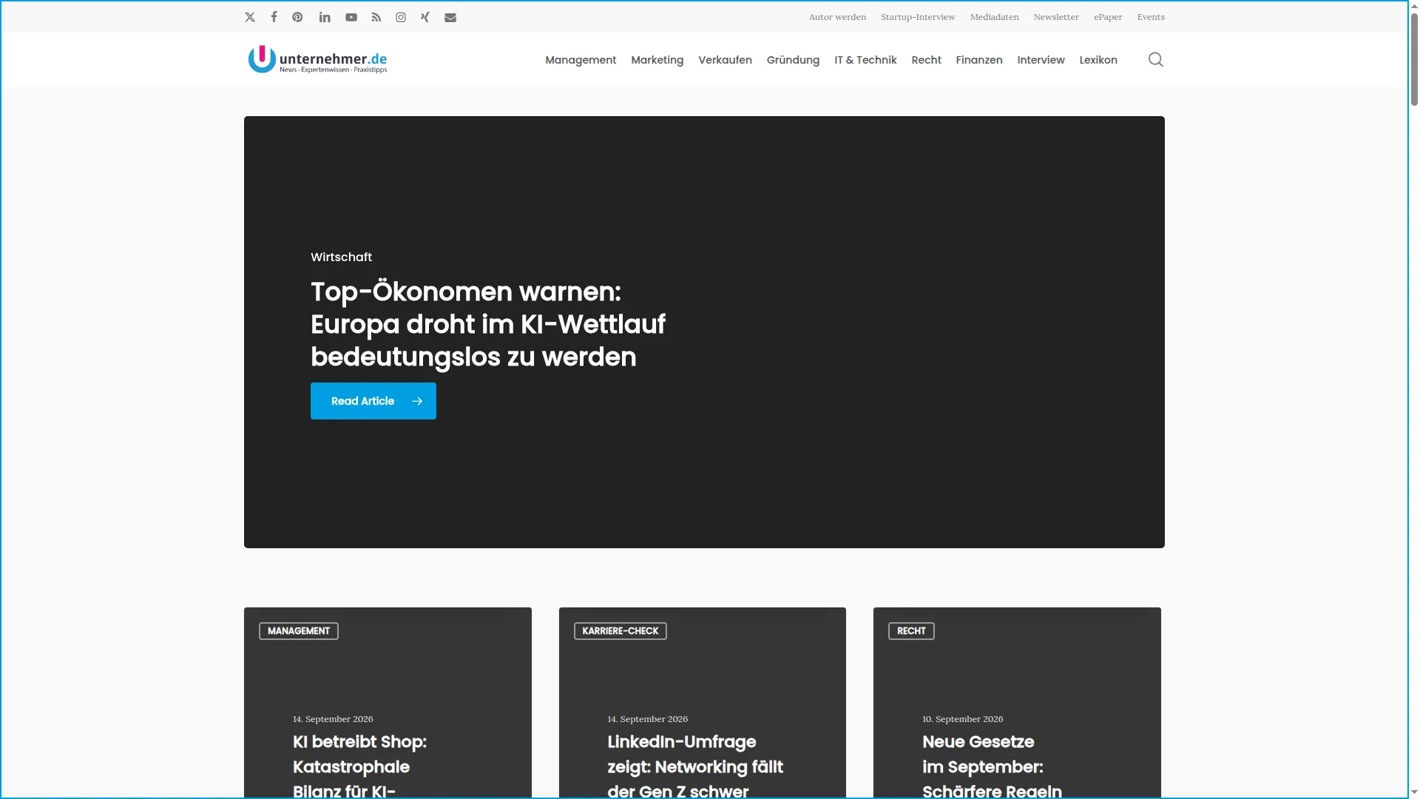Open the RSS feed icon
This screenshot has width=1420, height=799.
pyautogui.click(x=376, y=17)
